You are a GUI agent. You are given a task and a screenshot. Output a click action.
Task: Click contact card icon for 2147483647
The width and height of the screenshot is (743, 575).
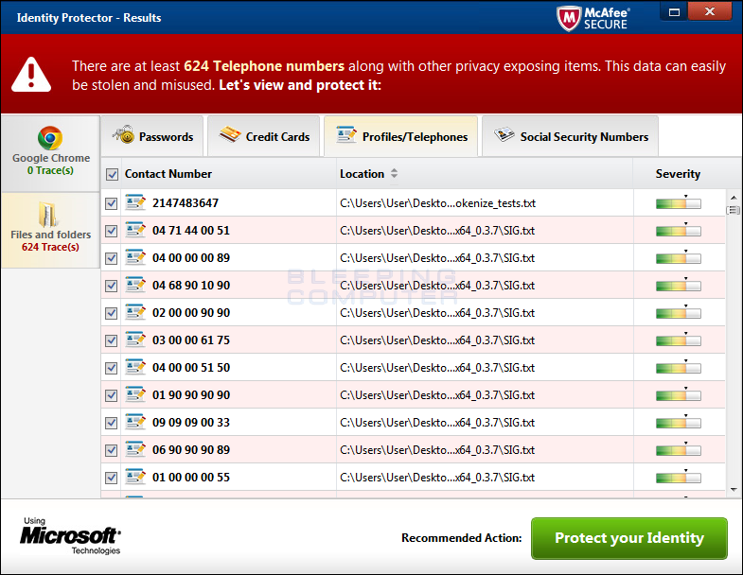(x=135, y=202)
